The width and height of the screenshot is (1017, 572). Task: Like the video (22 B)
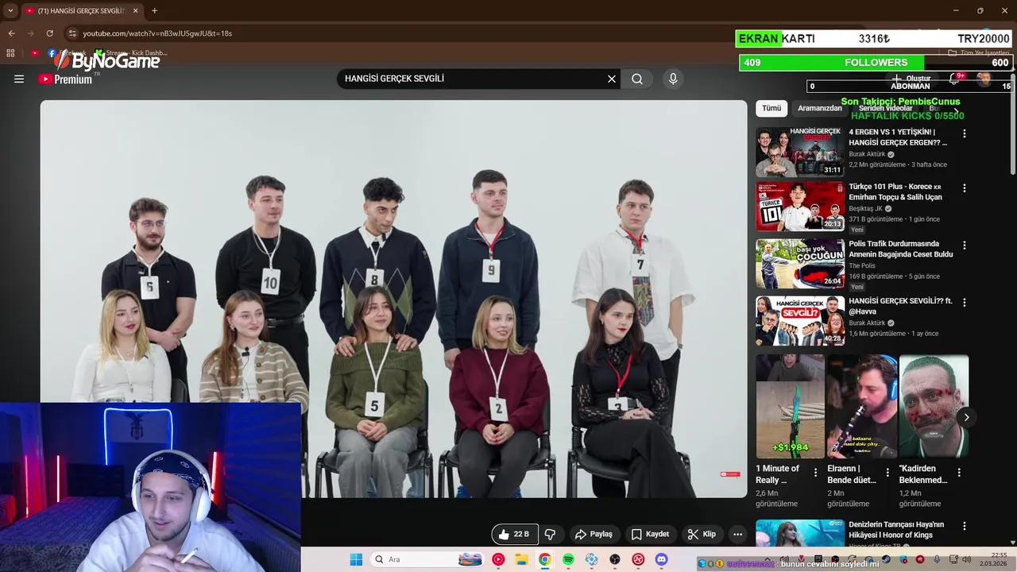[x=515, y=534]
